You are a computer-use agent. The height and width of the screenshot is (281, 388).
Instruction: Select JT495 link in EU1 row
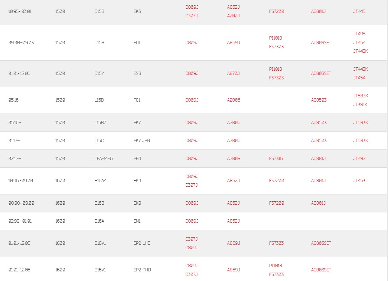359,34
